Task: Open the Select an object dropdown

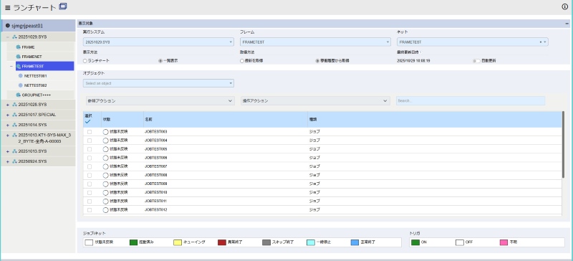Action: point(158,83)
